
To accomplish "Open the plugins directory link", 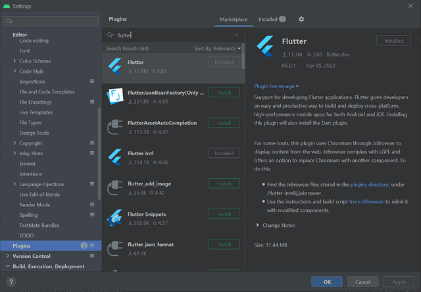I will [369, 185].
